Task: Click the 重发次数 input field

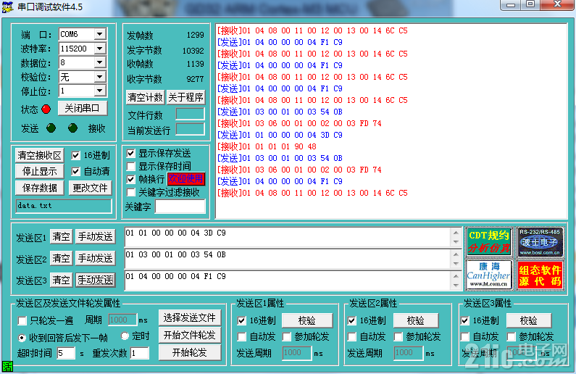Action: [140, 354]
